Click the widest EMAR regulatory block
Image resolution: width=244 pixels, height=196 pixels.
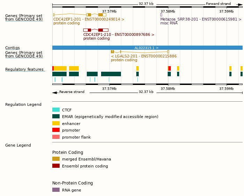pos(111,74)
